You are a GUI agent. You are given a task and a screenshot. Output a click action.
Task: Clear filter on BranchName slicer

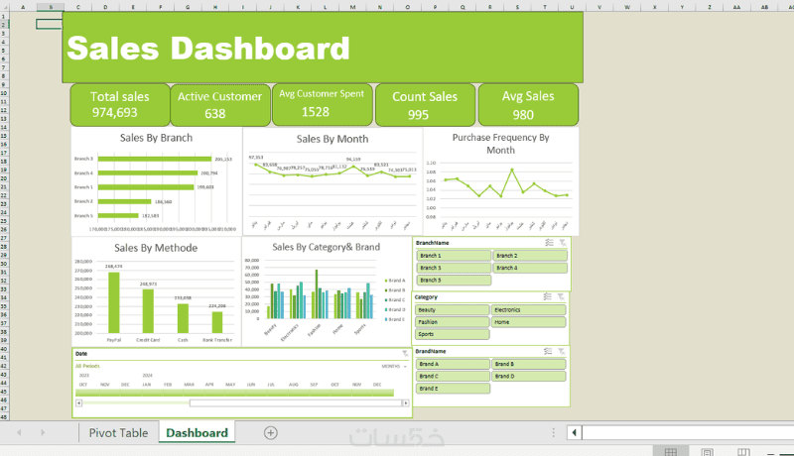tap(563, 243)
